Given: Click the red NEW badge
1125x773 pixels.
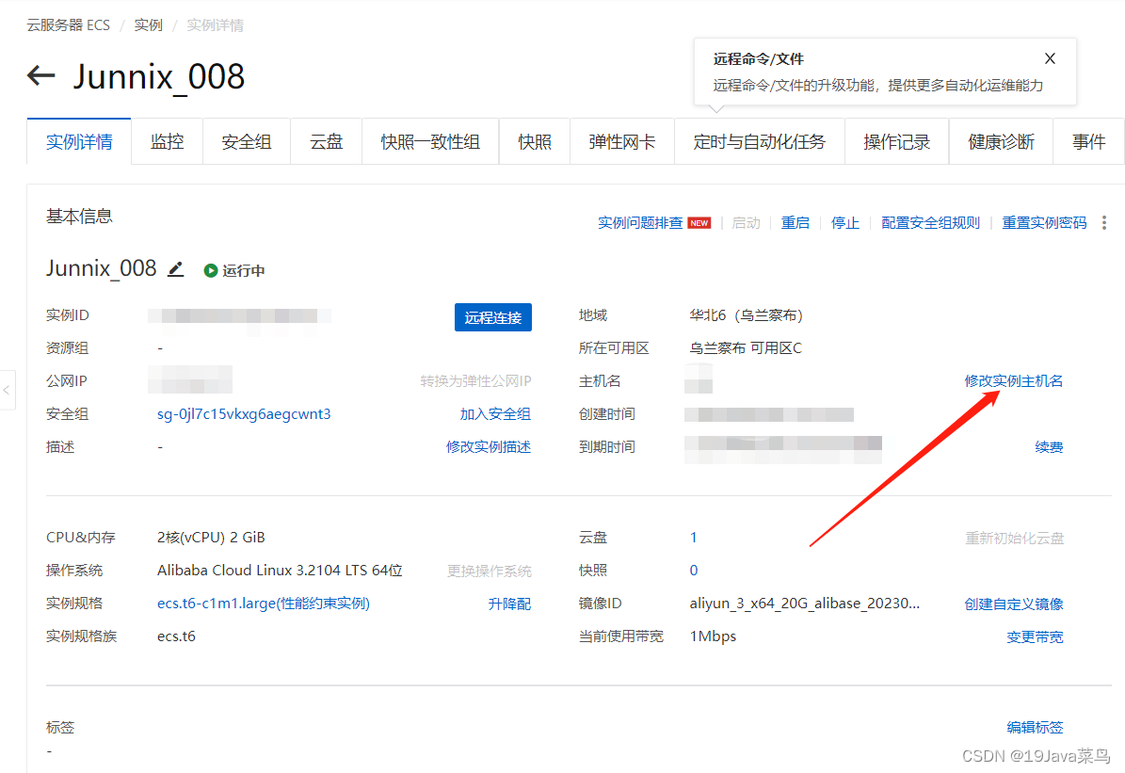Looking at the screenshot, I should (x=699, y=223).
